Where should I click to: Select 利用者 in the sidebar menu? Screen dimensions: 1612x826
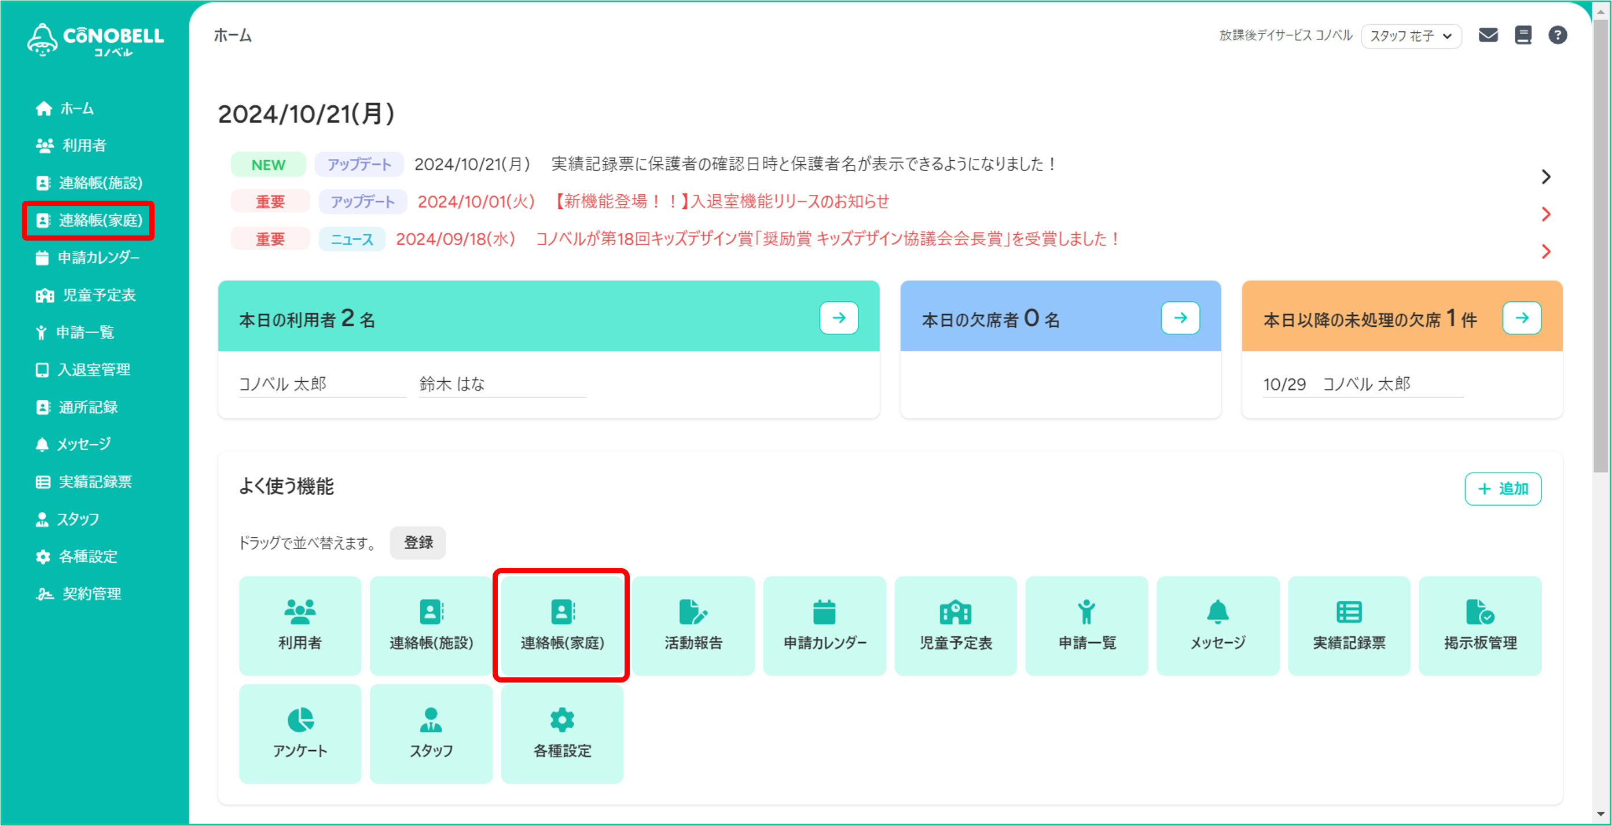coord(71,145)
